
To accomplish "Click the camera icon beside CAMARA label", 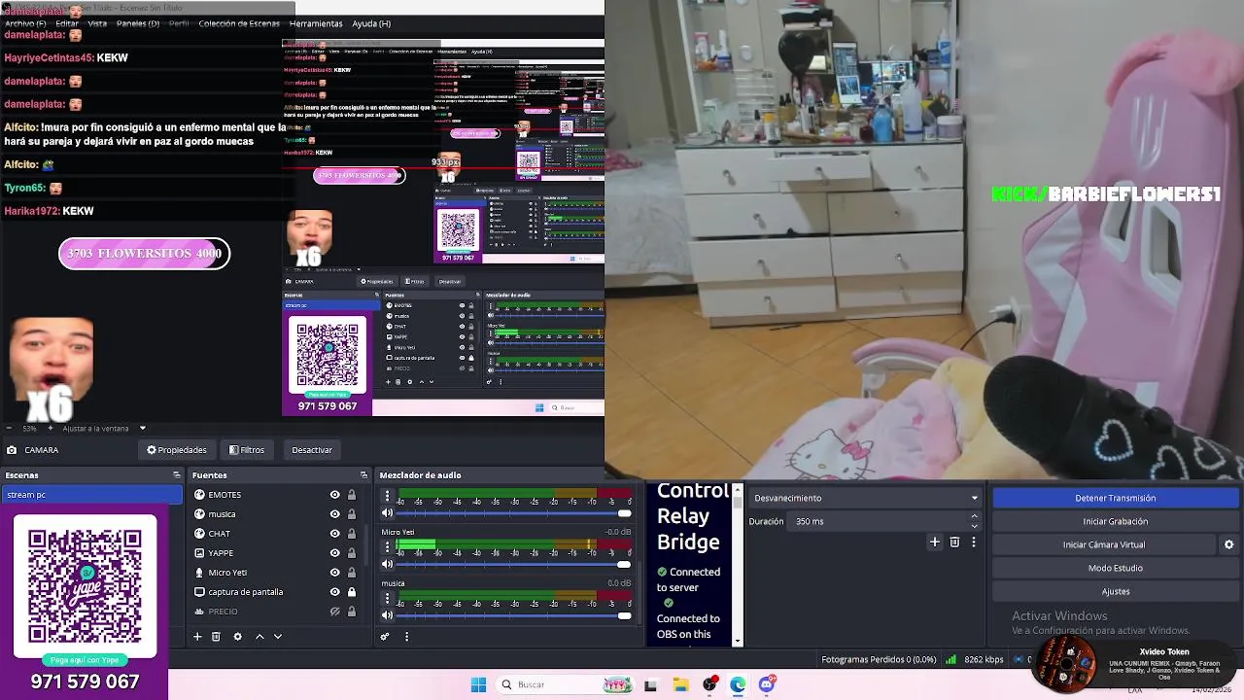I will coord(12,450).
